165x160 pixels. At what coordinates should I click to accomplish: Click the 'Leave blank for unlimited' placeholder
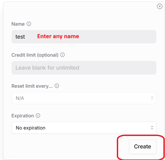47,68
